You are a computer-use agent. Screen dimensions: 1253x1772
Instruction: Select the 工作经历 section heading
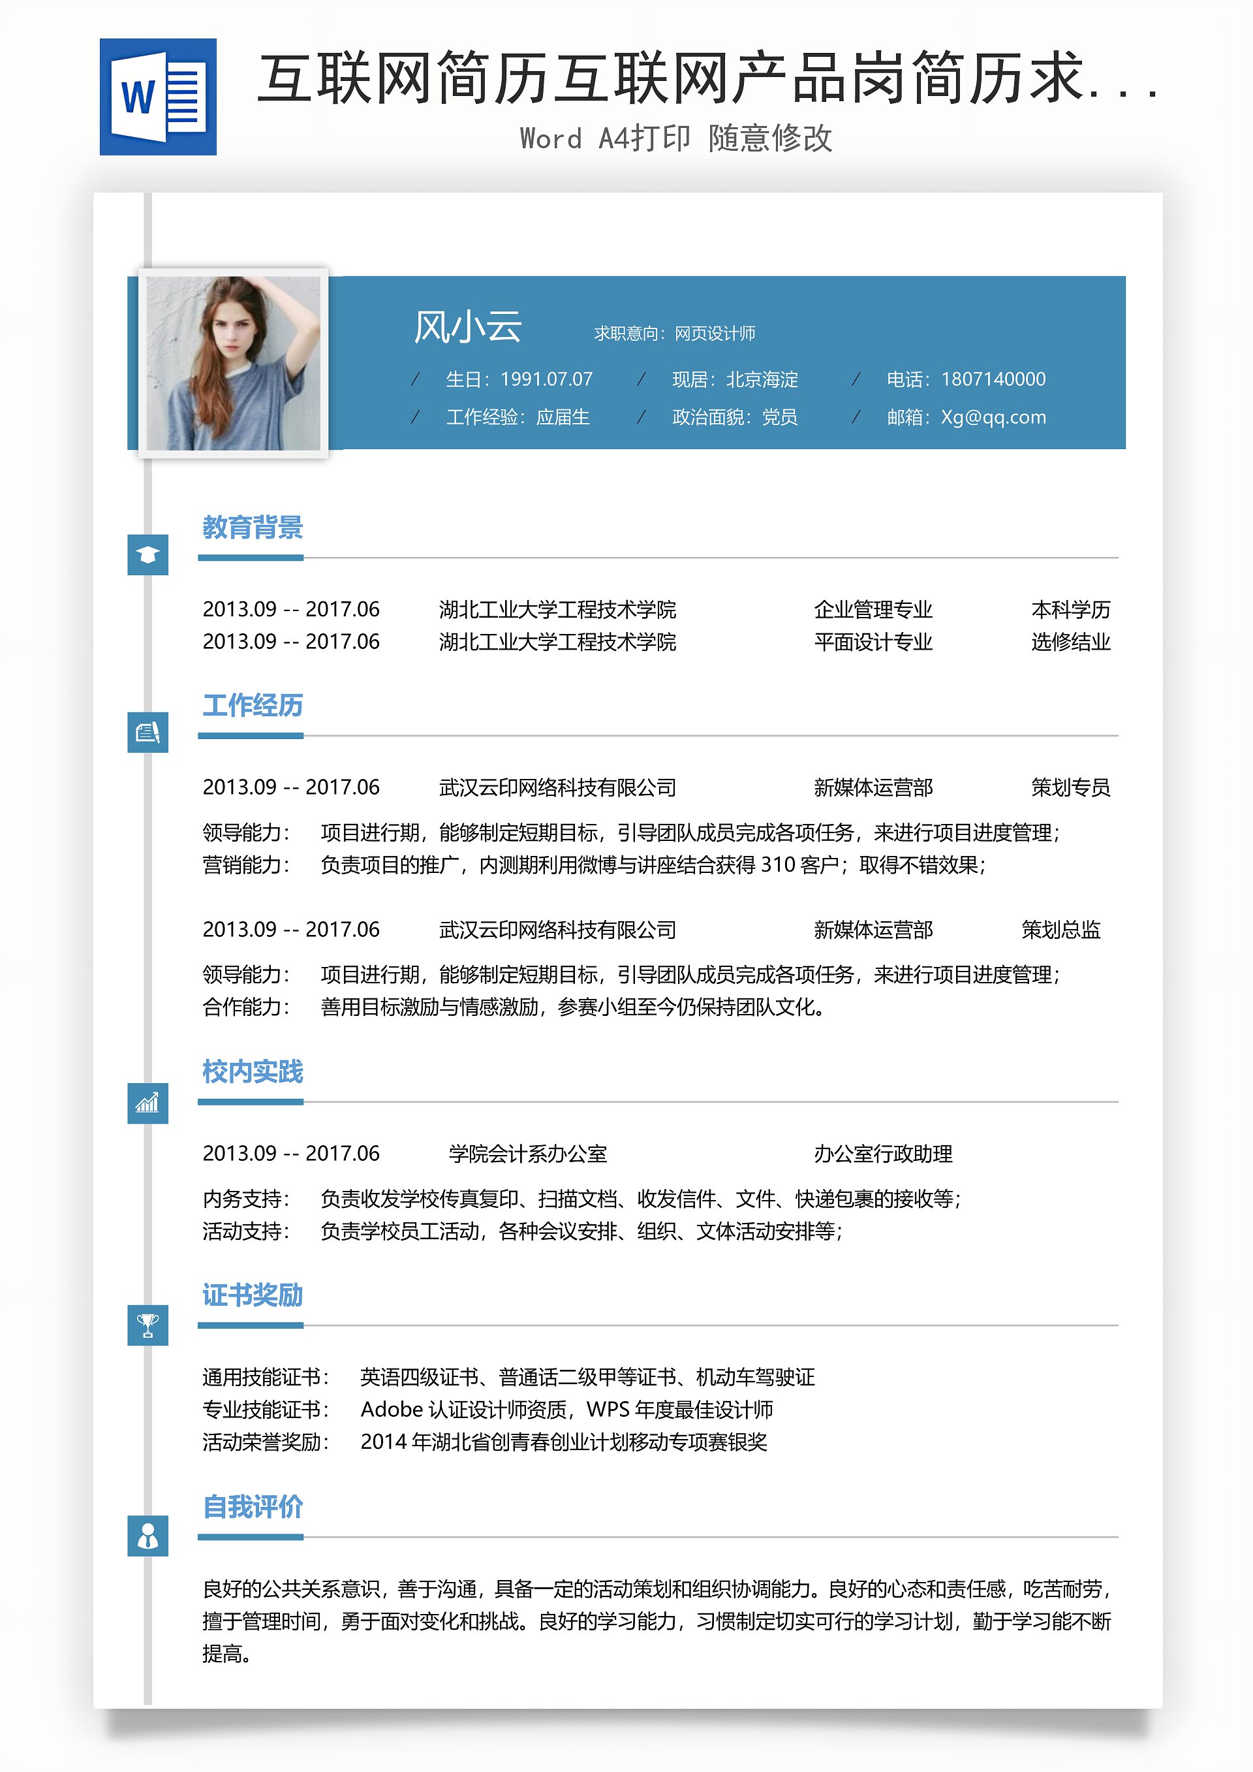coord(253,705)
